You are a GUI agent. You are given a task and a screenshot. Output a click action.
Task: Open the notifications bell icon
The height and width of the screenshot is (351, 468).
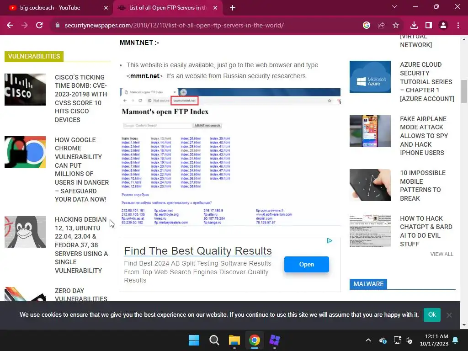[456, 340]
